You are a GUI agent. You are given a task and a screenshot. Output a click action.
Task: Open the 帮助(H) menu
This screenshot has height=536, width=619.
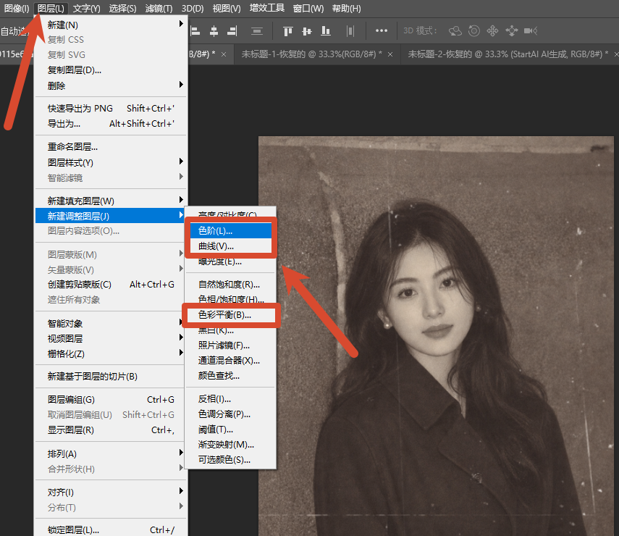[x=346, y=8]
